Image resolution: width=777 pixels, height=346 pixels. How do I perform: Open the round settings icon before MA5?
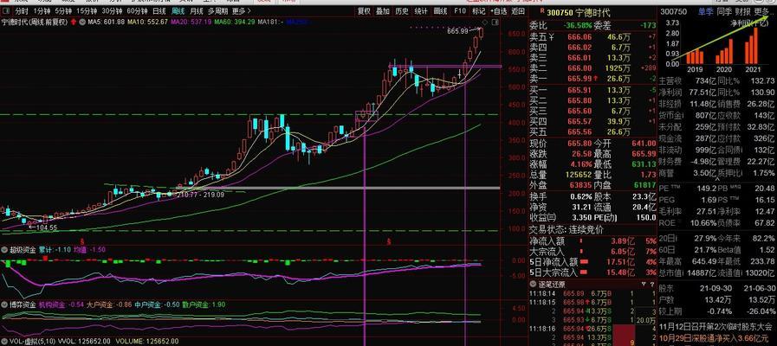(83, 22)
